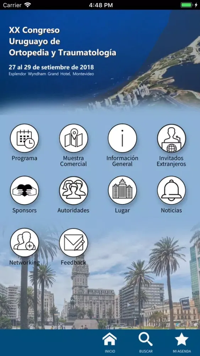Open the Muestra Comercial map icon
Image resolution: width=200 pixels, height=356 pixels.
[x=74, y=138]
